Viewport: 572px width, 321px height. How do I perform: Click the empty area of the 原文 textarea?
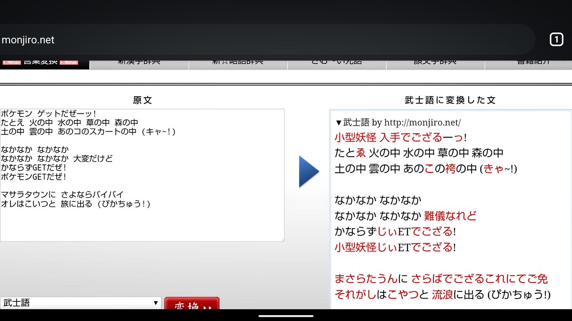pos(142,224)
